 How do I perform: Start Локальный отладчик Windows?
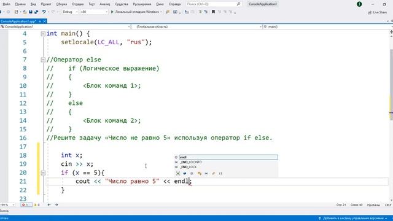(135, 12)
